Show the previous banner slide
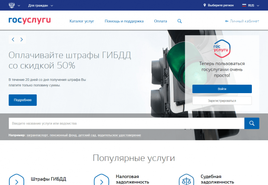 (x=13, y=39)
